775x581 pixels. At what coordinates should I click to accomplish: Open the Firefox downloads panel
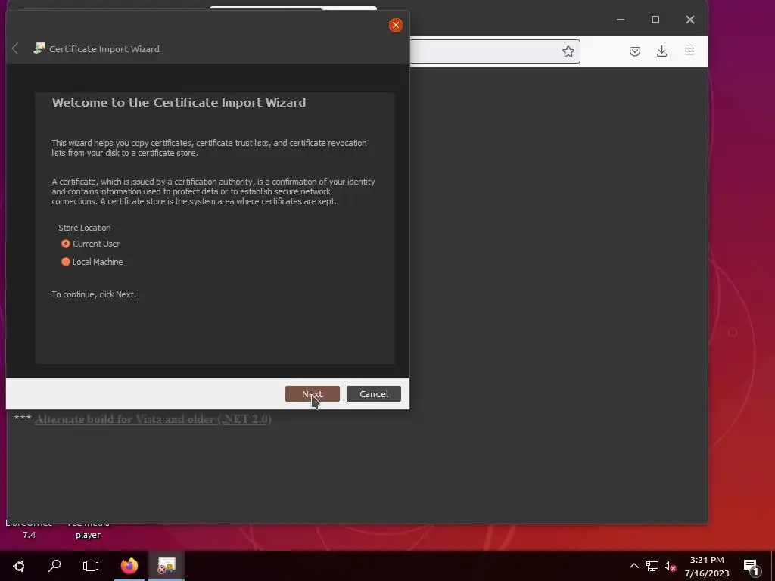coord(661,51)
